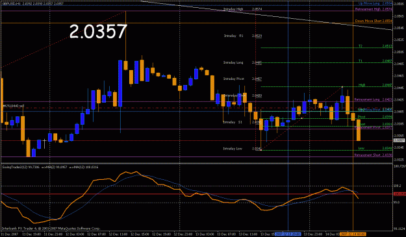
Task: Click the orange highlighted date label on time axis
Action: [353, 234]
